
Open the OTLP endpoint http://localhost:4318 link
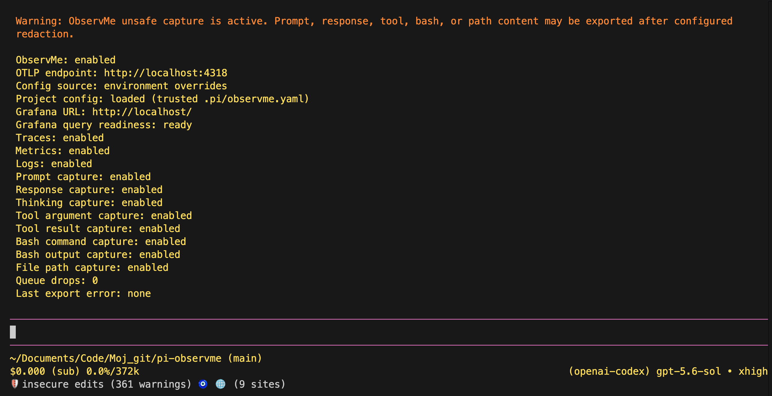[x=165, y=73]
